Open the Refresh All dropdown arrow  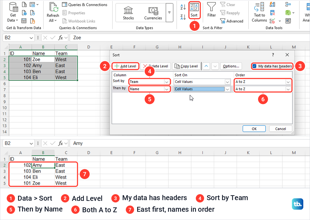pyautogui.click(x=56, y=20)
